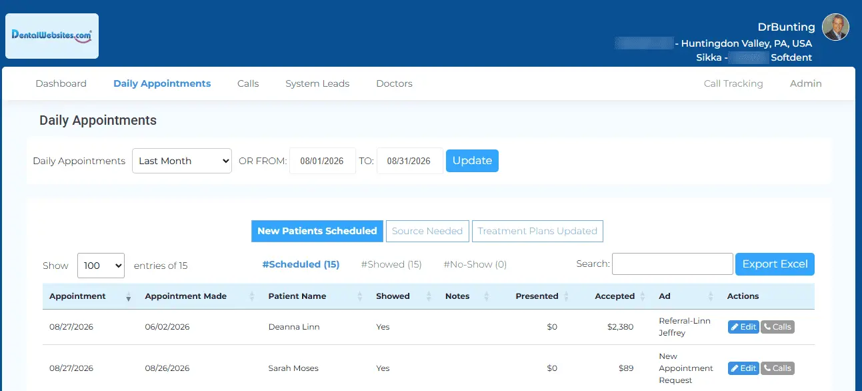Click the TO date field 08/31/2026

pos(410,161)
